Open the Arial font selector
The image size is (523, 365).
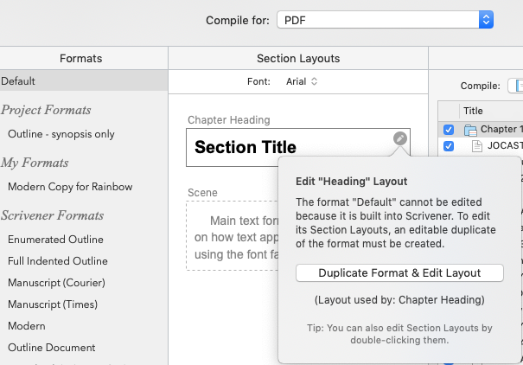coord(302,81)
